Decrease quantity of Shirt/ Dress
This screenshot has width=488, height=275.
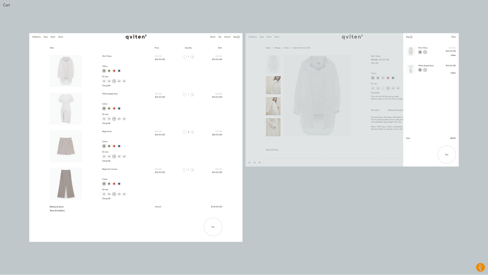point(184,57)
